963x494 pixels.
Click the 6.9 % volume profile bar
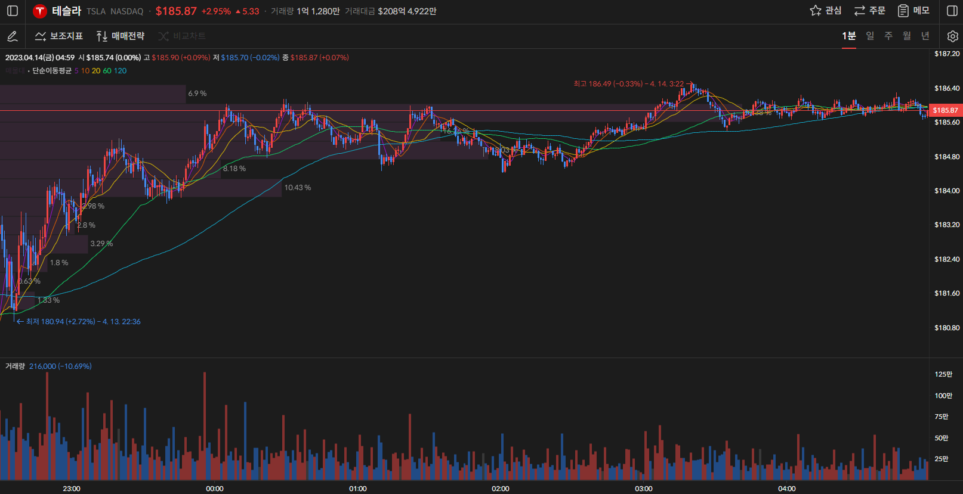[x=92, y=94]
